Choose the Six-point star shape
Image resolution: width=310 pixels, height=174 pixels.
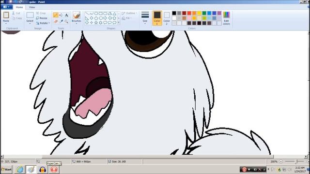click(101, 23)
